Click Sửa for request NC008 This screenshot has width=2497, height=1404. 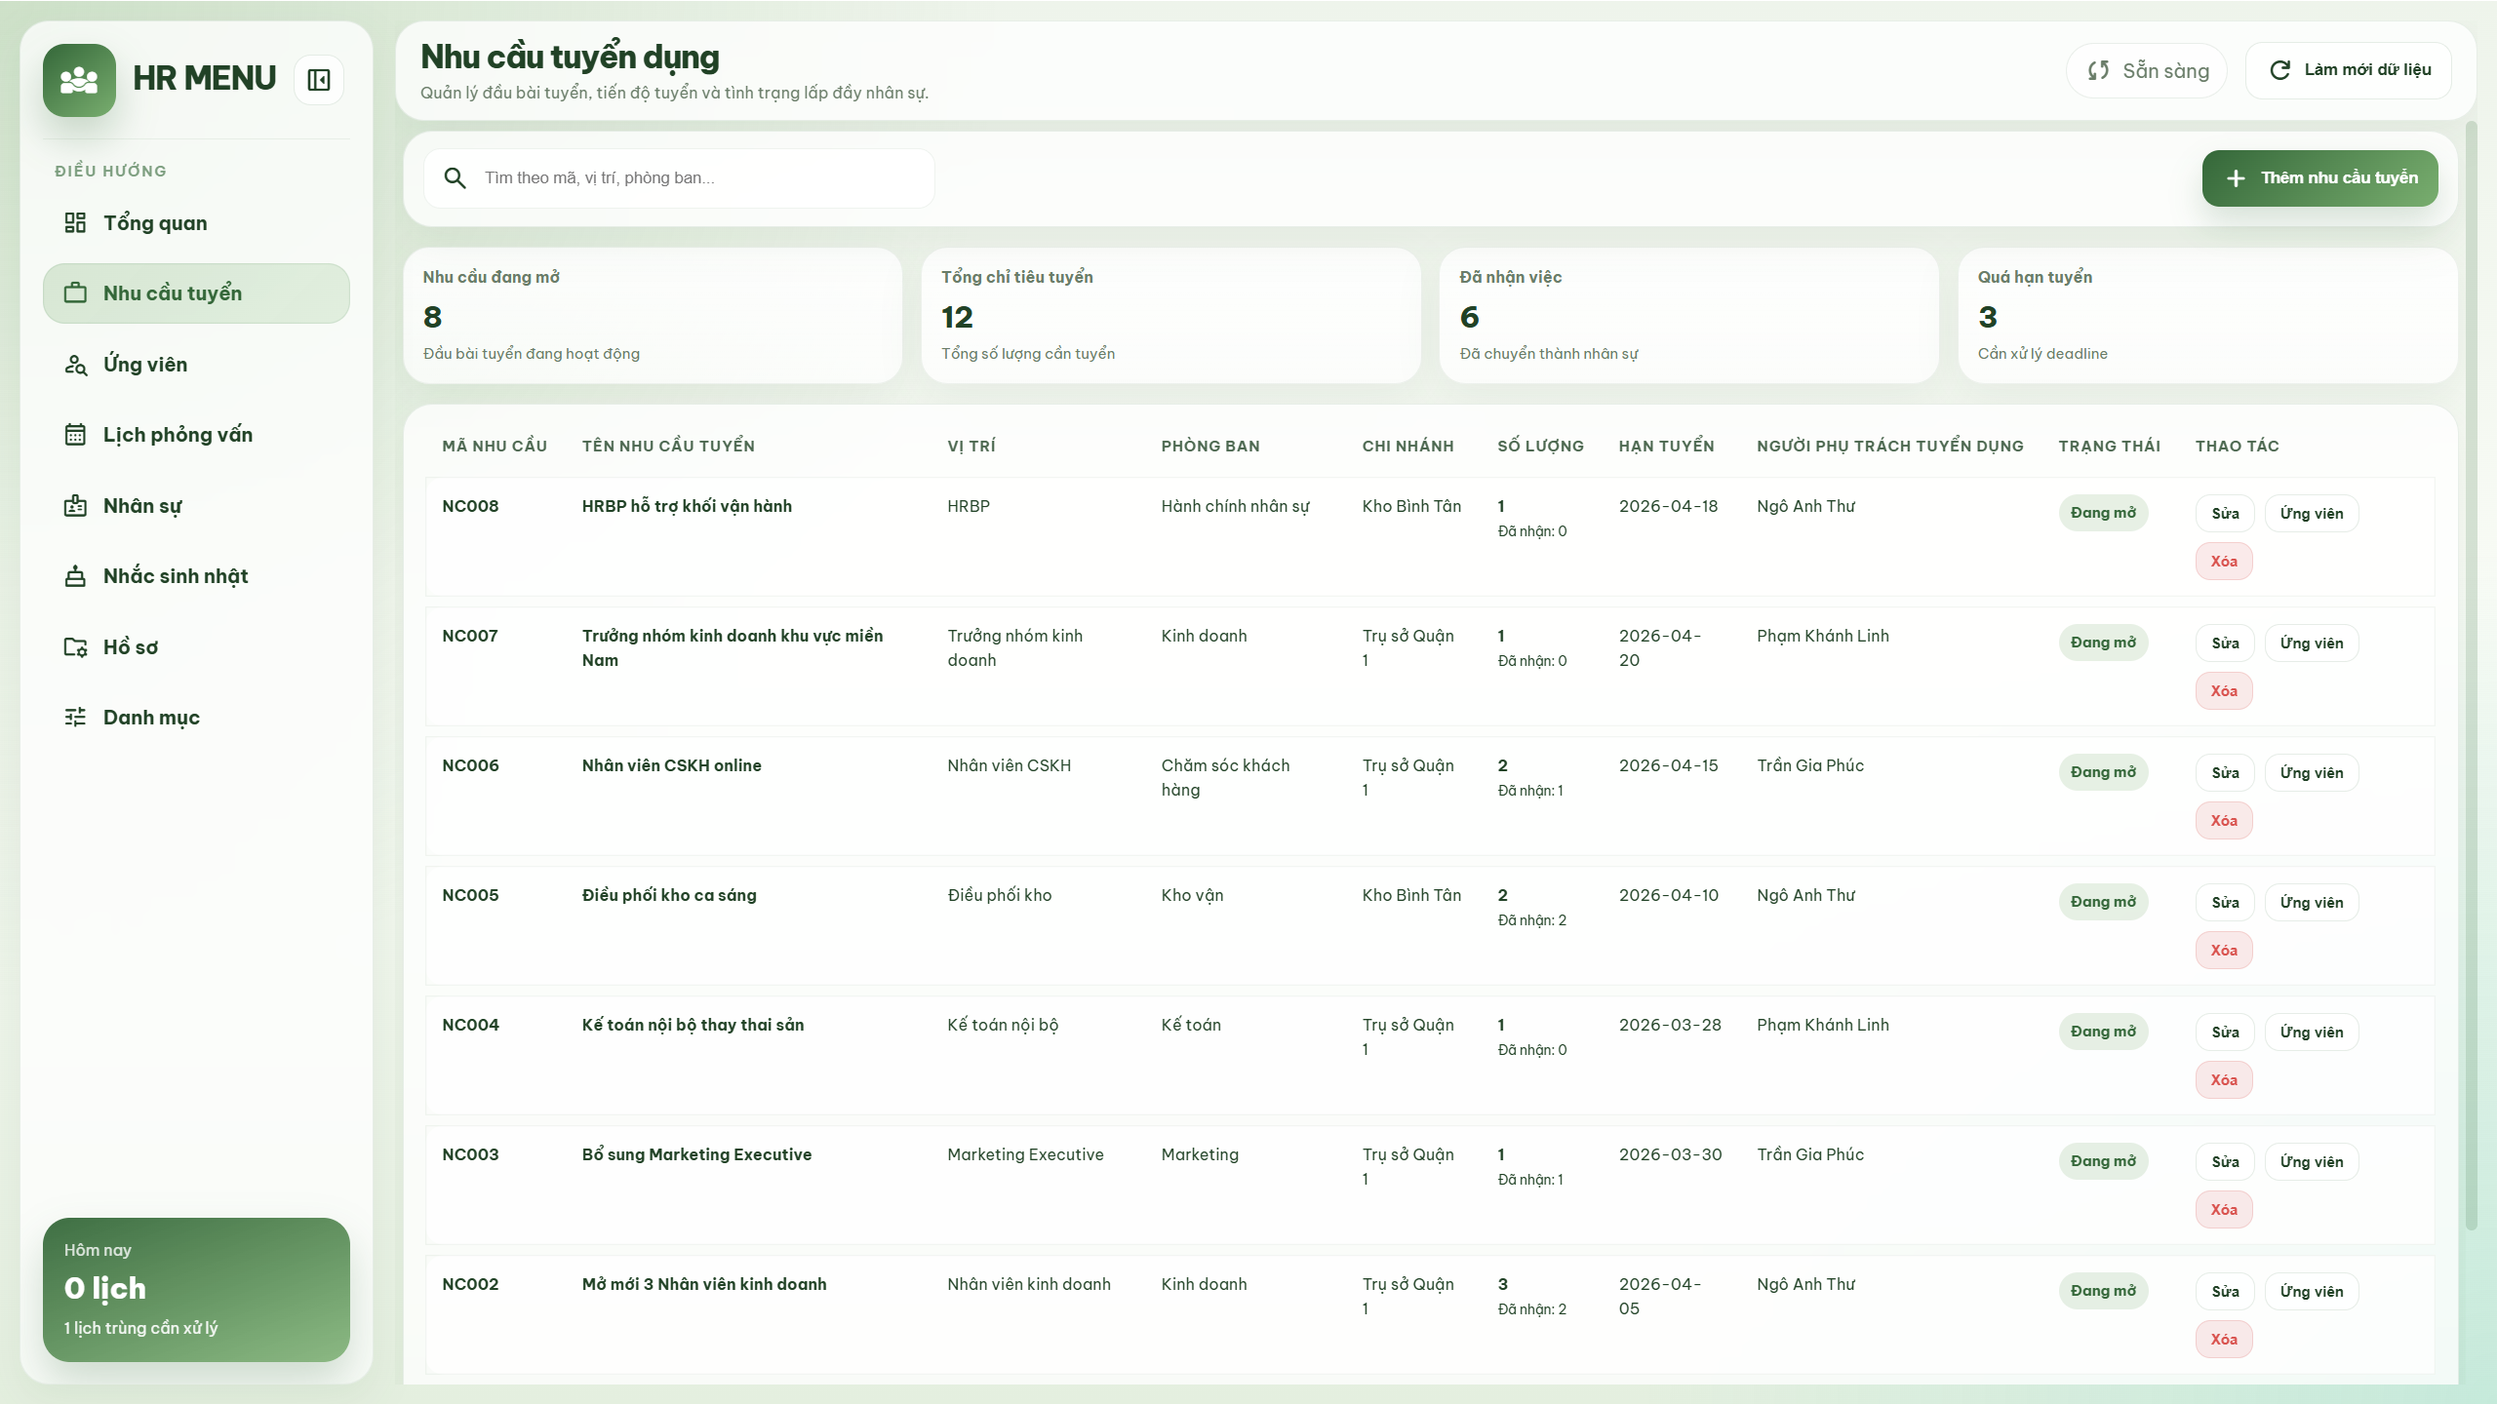pos(2224,513)
